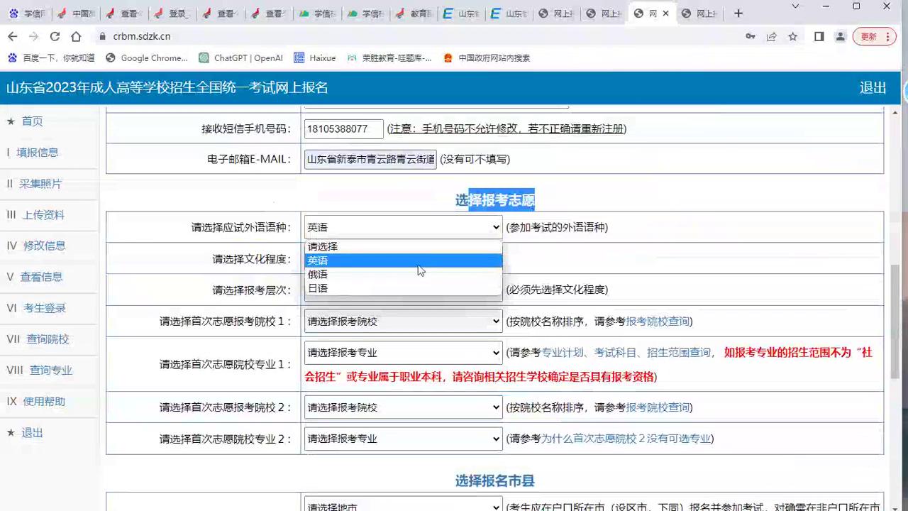Switch to the 教育 tab
908x511 pixels.
(412, 13)
